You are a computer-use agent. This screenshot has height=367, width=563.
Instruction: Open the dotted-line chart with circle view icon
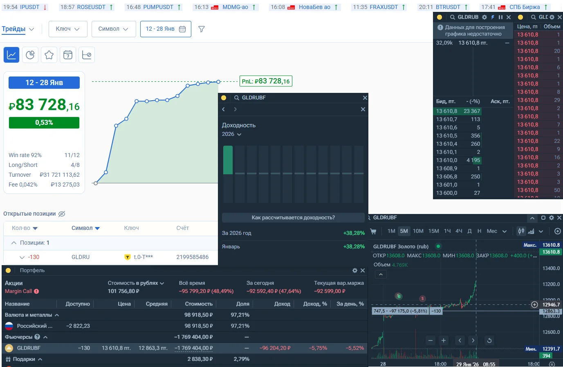coord(87,55)
